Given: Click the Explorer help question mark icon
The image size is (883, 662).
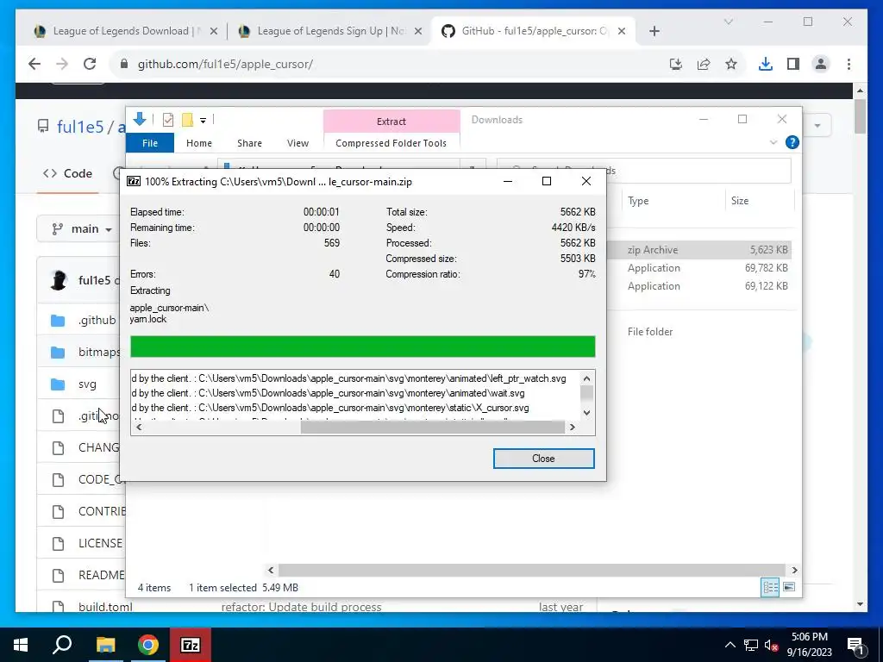Looking at the screenshot, I should pos(792,142).
